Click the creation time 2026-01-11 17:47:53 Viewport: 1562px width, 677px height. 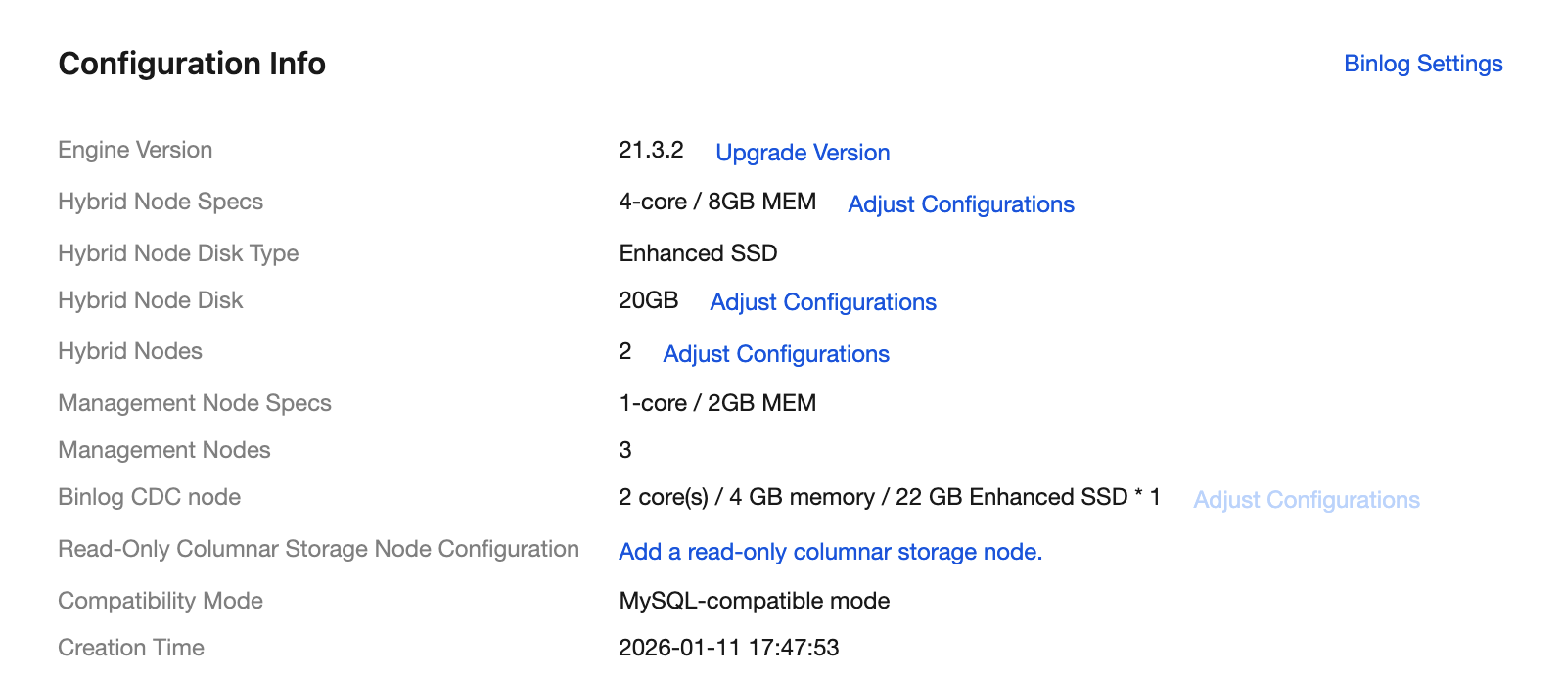click(728, 648)
